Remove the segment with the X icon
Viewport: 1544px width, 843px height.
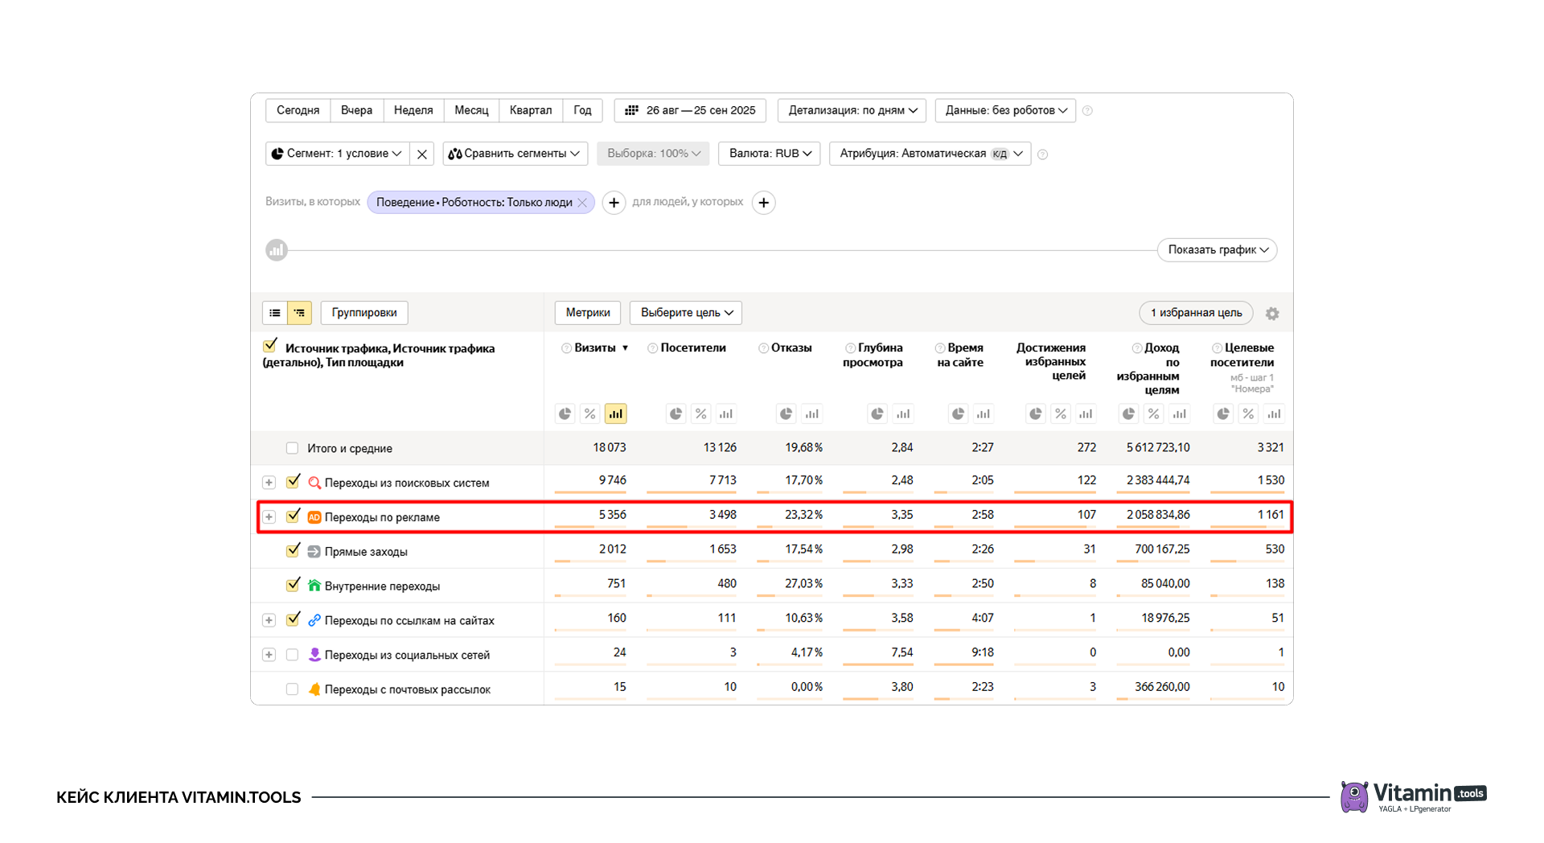[x=422, y=154]
